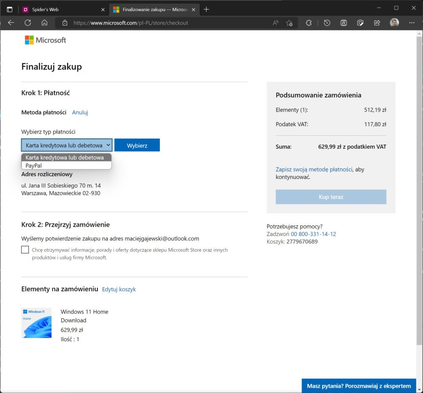Screen dimensions: 423x393
Task: Click the Warszawa, Mazowieckie 02-930 line
Action: click(60, 193)
